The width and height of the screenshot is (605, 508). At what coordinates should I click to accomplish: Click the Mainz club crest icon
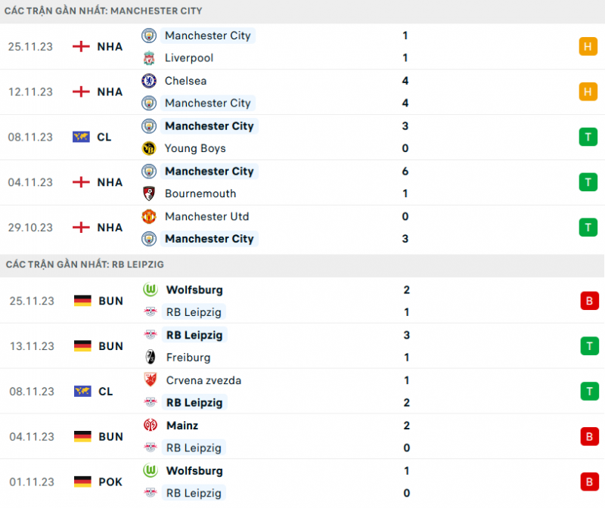coord(149,425)
